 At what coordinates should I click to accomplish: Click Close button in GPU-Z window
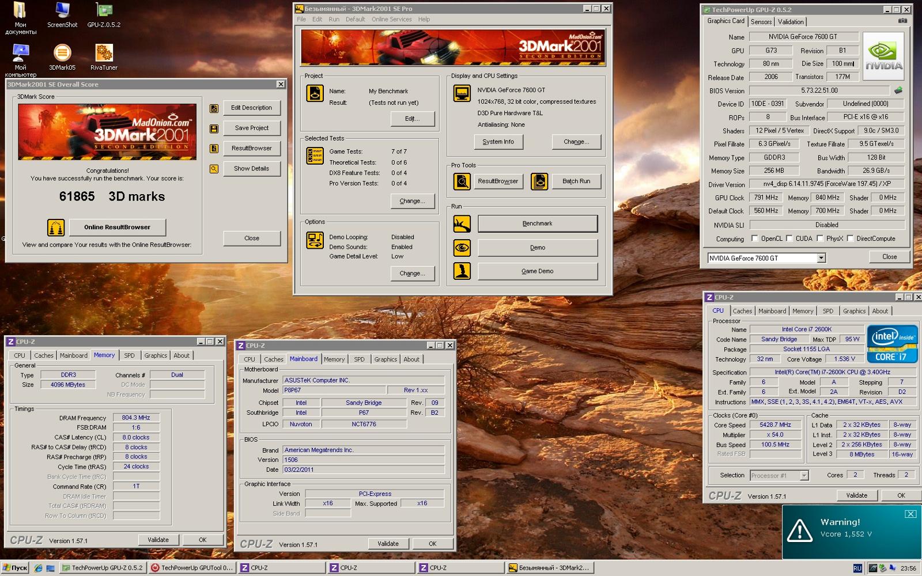point(889,257)
